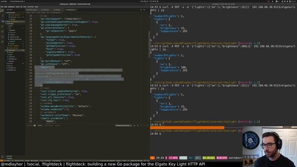
Task: Switch to the settings.json editor tab
Action: click(x=71, y=10)
